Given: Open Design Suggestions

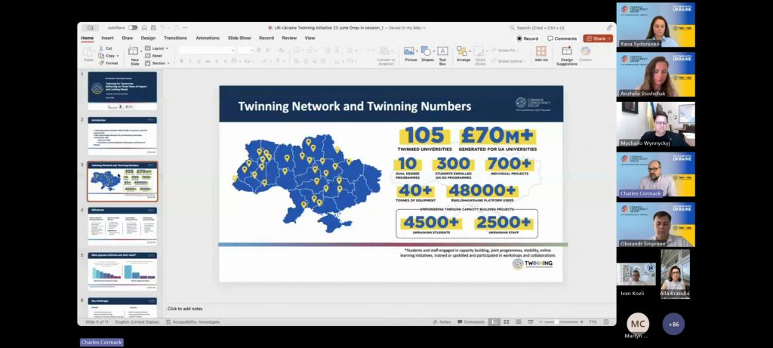Looking at the screenshot, I should (567, 56).
